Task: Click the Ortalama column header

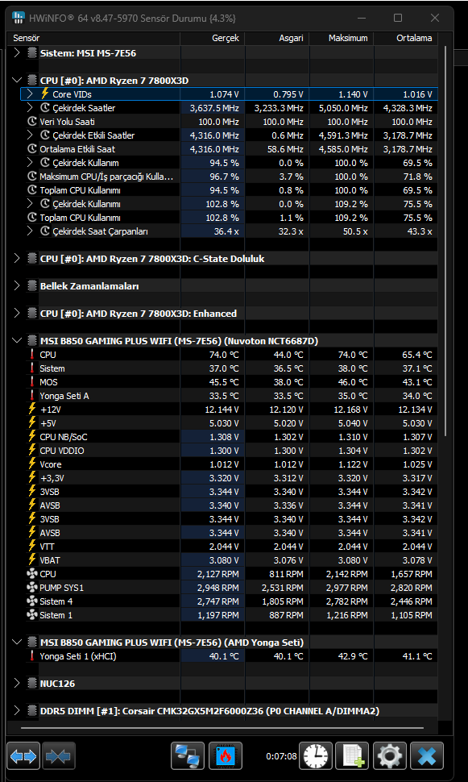Action: 406,38
